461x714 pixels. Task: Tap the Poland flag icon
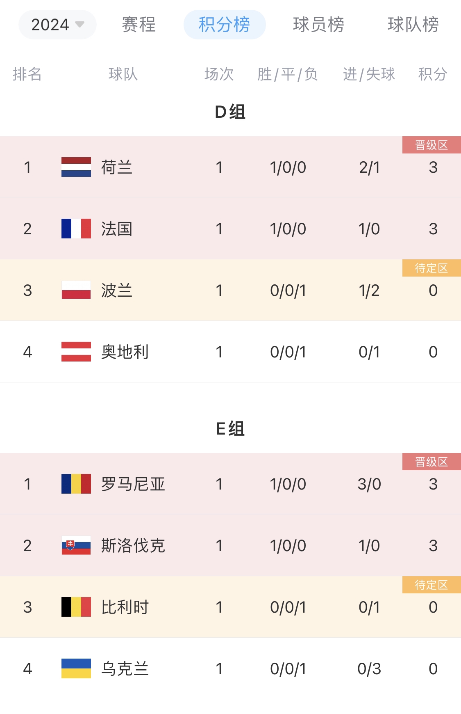[76, 290]
